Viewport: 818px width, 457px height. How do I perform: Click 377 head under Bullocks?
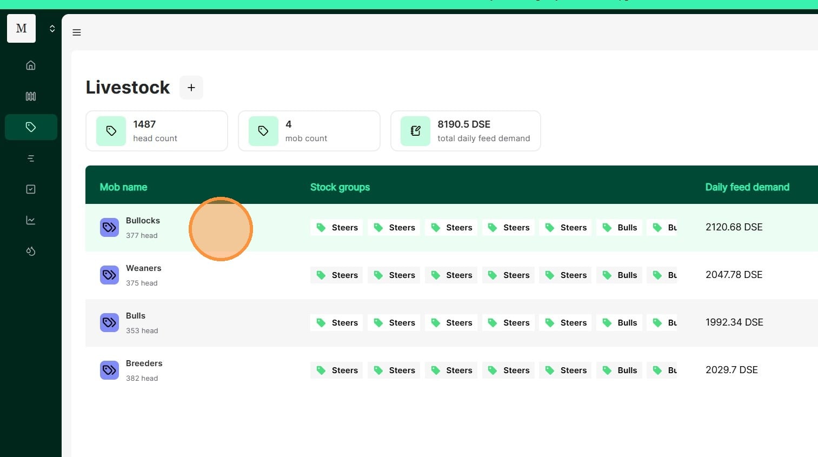tap(142, 235)
